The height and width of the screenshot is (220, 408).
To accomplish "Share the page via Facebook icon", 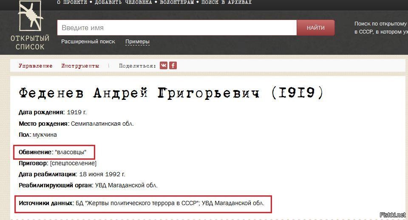I will 173,65.
